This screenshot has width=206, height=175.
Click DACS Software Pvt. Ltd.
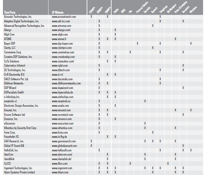pyautogui.click(x=16, y=79)
